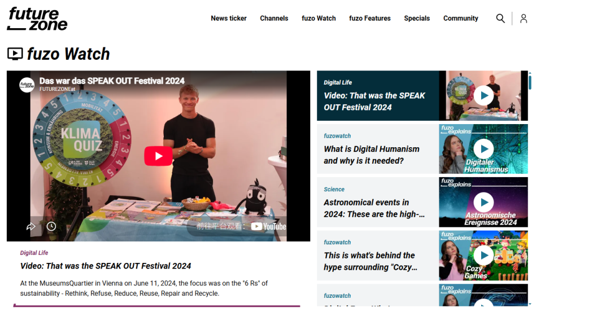Click the purple Digital Life category below video
This screenshot has height=334, width=610.
(34, 253)
